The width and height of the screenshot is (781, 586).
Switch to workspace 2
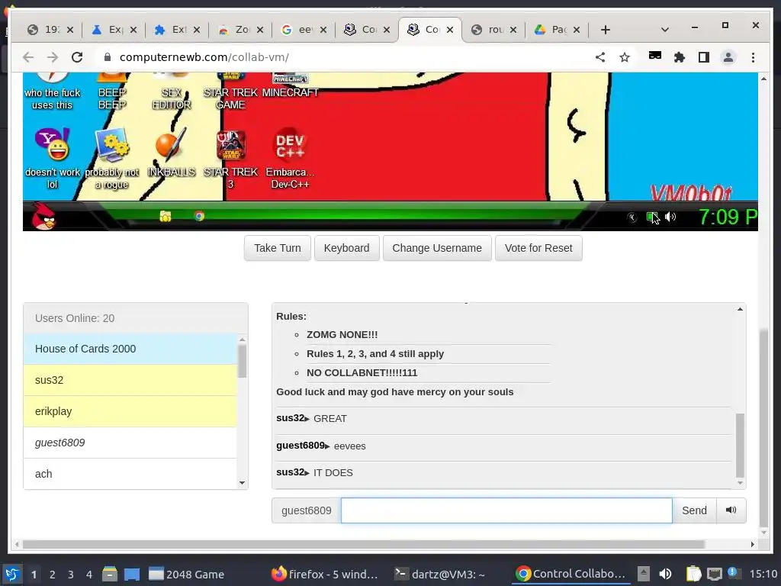53,575
